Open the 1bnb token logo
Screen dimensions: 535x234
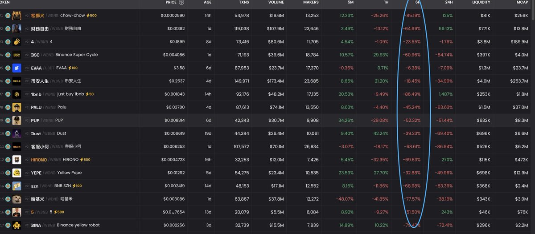16,94
